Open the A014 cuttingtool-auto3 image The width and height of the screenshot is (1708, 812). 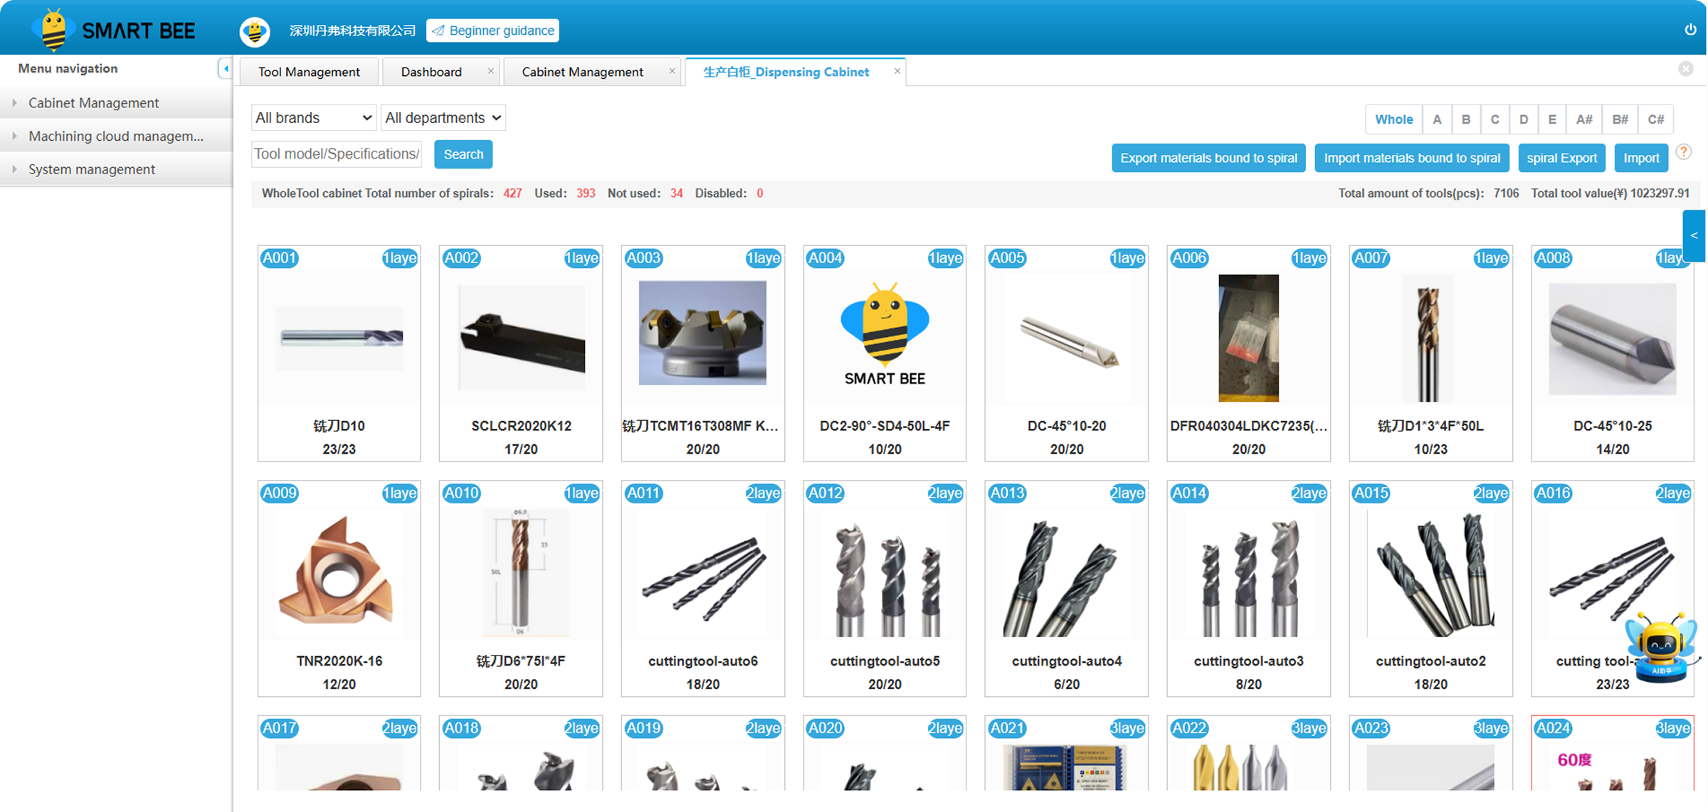click(1248, 574)
